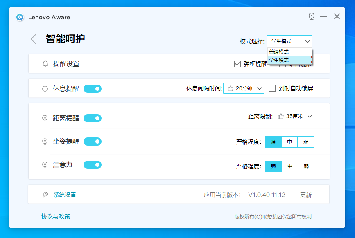Disable the 距离提醒 toggle switch
This screenshot has height=238, width=355.
[93, 118]
